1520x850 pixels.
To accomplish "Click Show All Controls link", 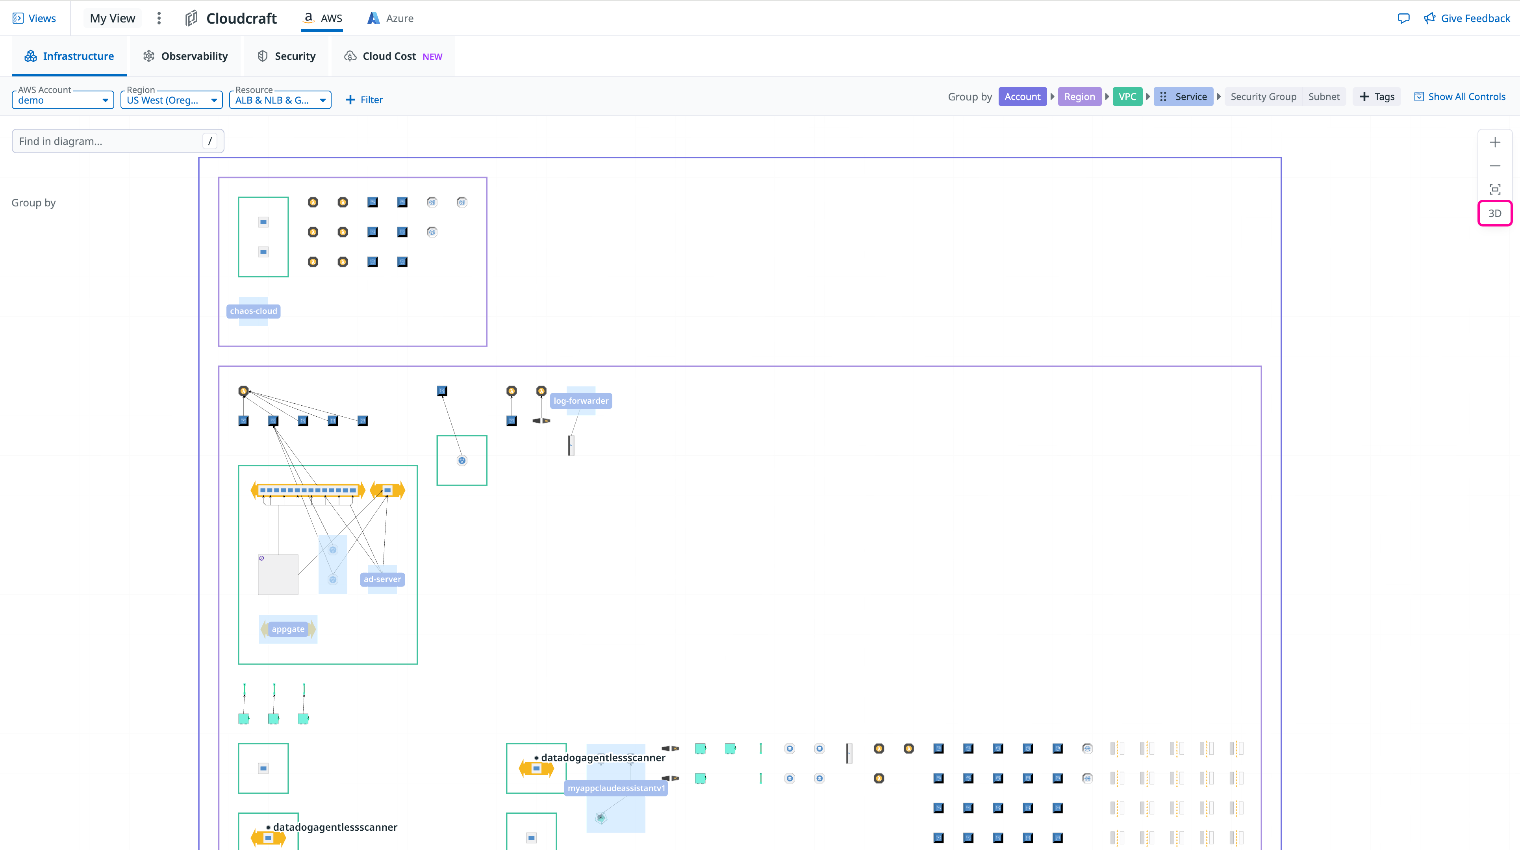I will point(1460,97).
